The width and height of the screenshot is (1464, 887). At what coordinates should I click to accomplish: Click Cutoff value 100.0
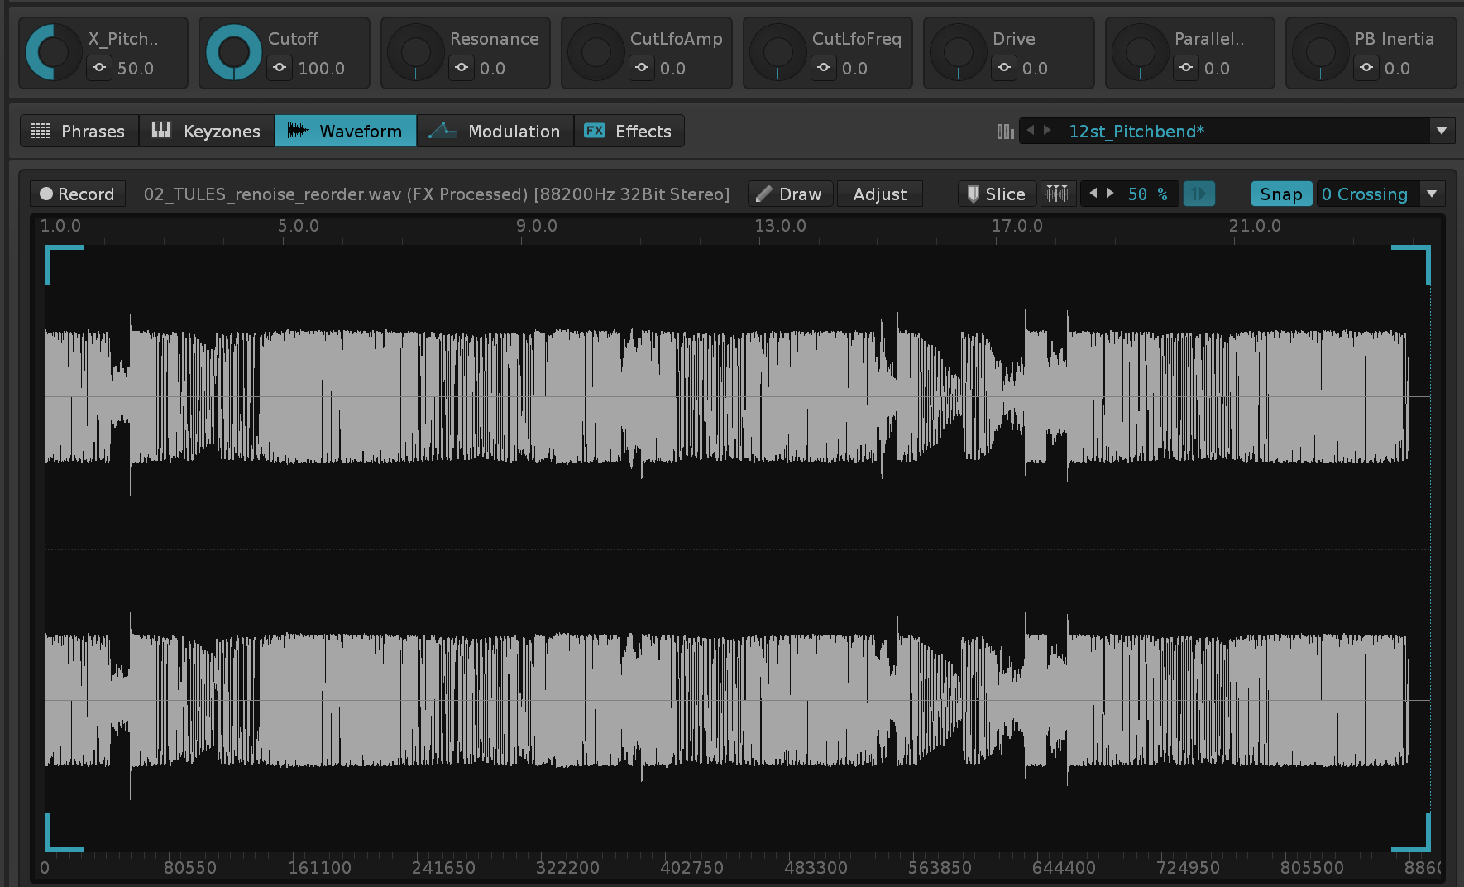click(322, 69)
